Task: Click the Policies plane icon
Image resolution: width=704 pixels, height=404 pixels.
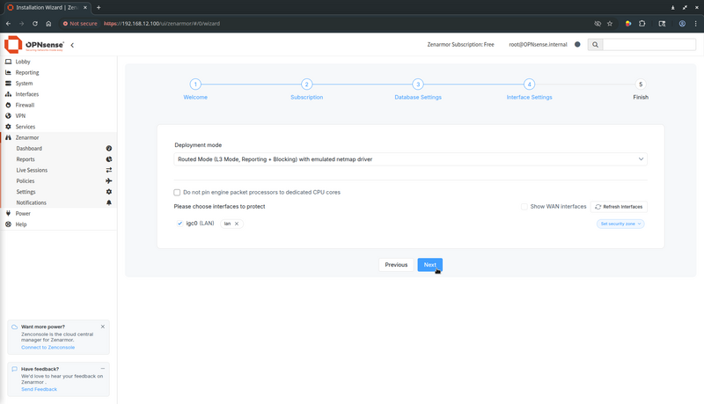Action: pyautogui.click(x=108, y=181)
